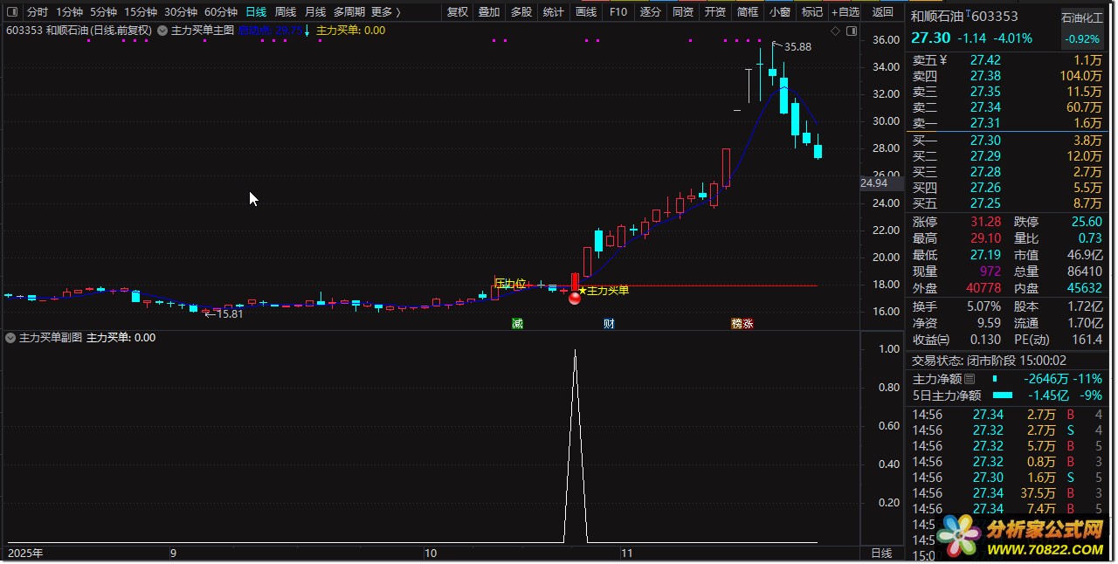The image size is (1118, 564).
Task: Open the 小窗 small window
Action: (x=780, y=12)
